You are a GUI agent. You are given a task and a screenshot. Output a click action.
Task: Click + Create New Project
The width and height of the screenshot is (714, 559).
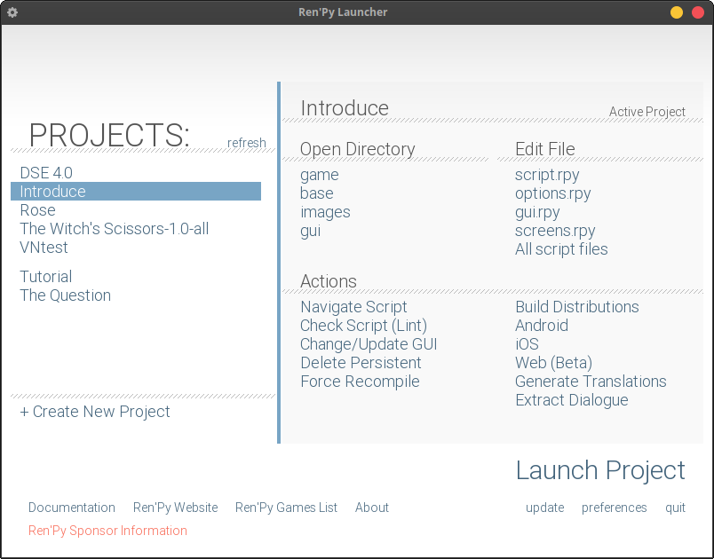[94, 412]
